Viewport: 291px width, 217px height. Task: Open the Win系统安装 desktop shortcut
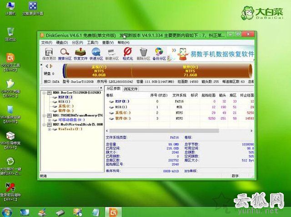pyautogui.click(x=11, y=115)
